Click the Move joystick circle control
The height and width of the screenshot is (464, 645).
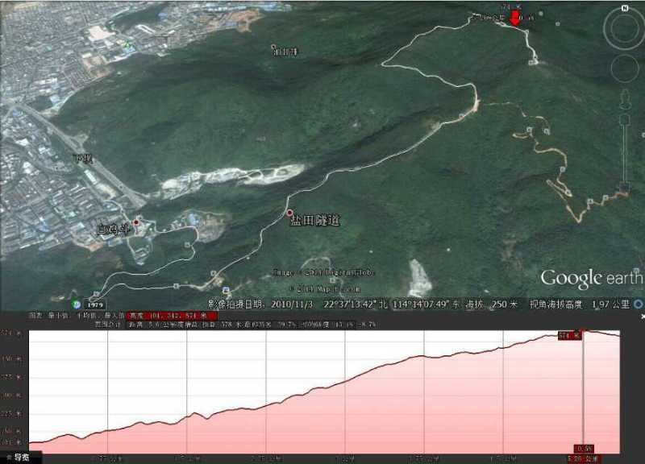(624, 70)
